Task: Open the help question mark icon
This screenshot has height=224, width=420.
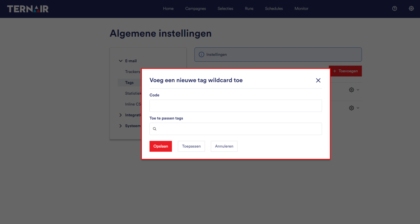Action: [395, 8]
